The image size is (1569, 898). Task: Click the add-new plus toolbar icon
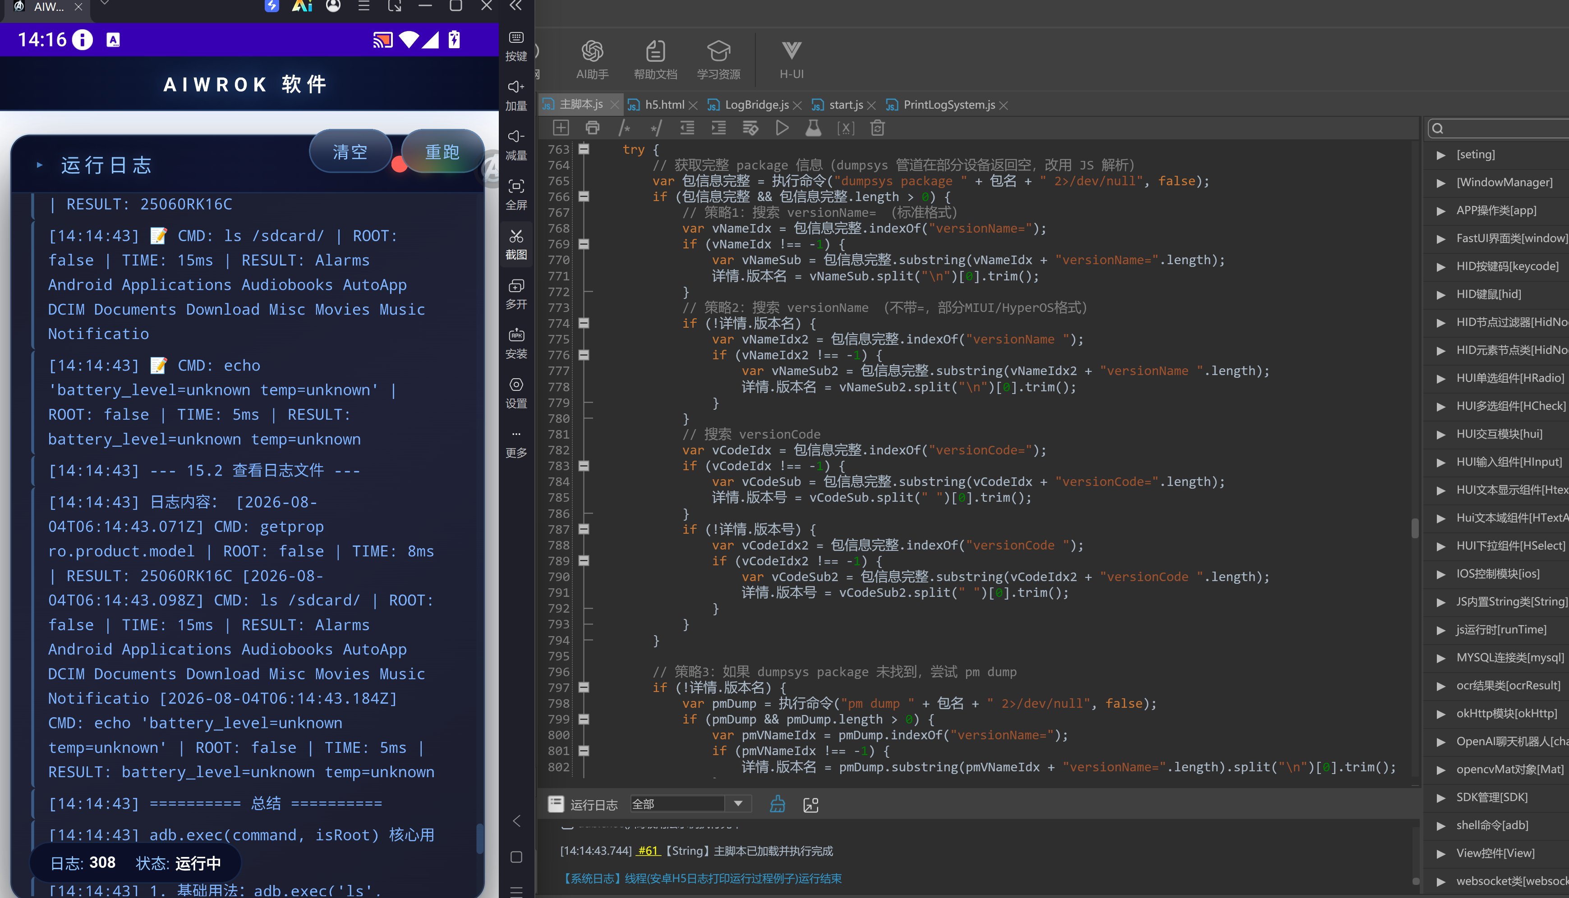[x=560, y=128]
